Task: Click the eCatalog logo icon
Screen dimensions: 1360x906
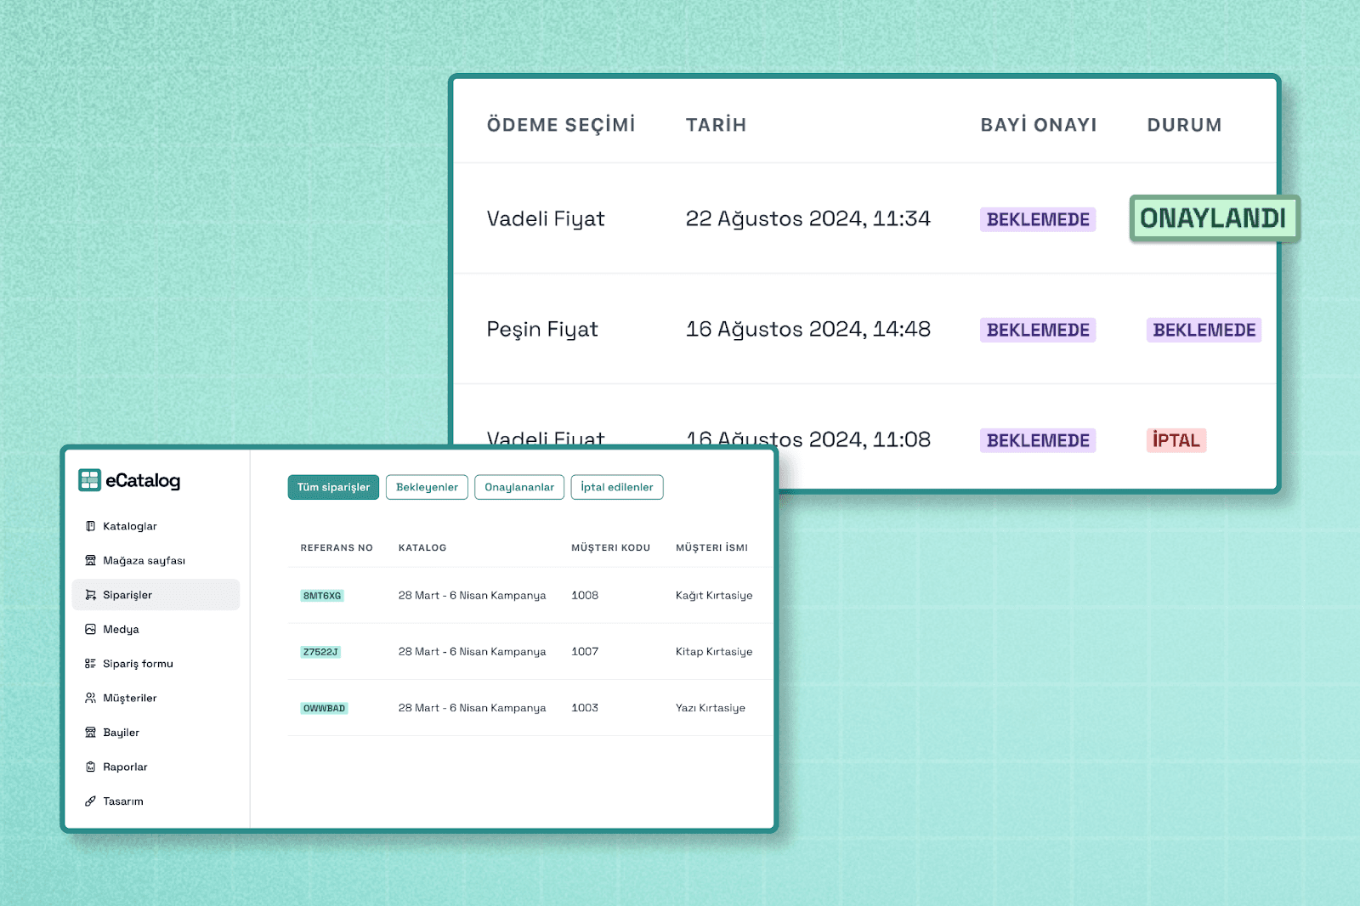Action: pyautogui.click(x=89, y=480)
